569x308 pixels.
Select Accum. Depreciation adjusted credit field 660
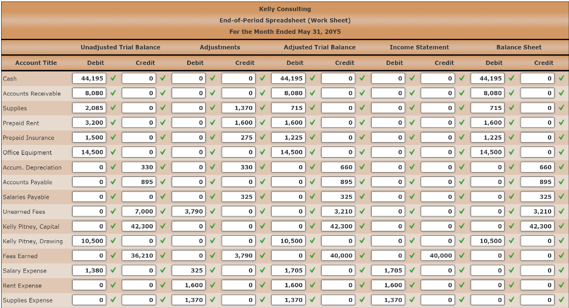click(x=338, y=167)
